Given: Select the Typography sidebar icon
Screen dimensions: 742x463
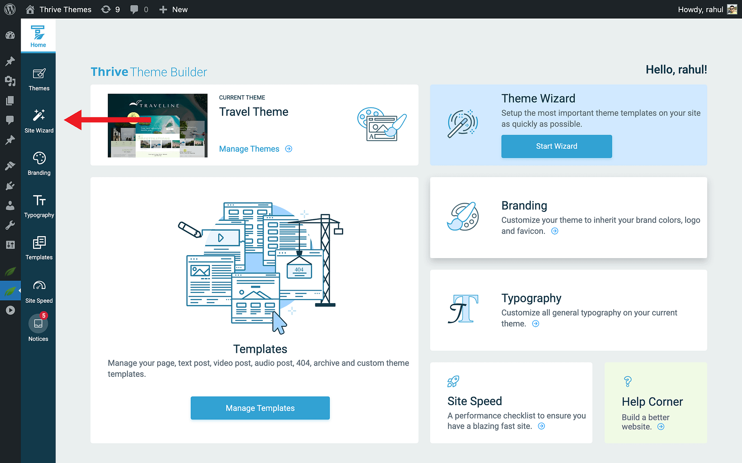Looking at the screenshot, I should pyautogui.click(x=38, y=206).
